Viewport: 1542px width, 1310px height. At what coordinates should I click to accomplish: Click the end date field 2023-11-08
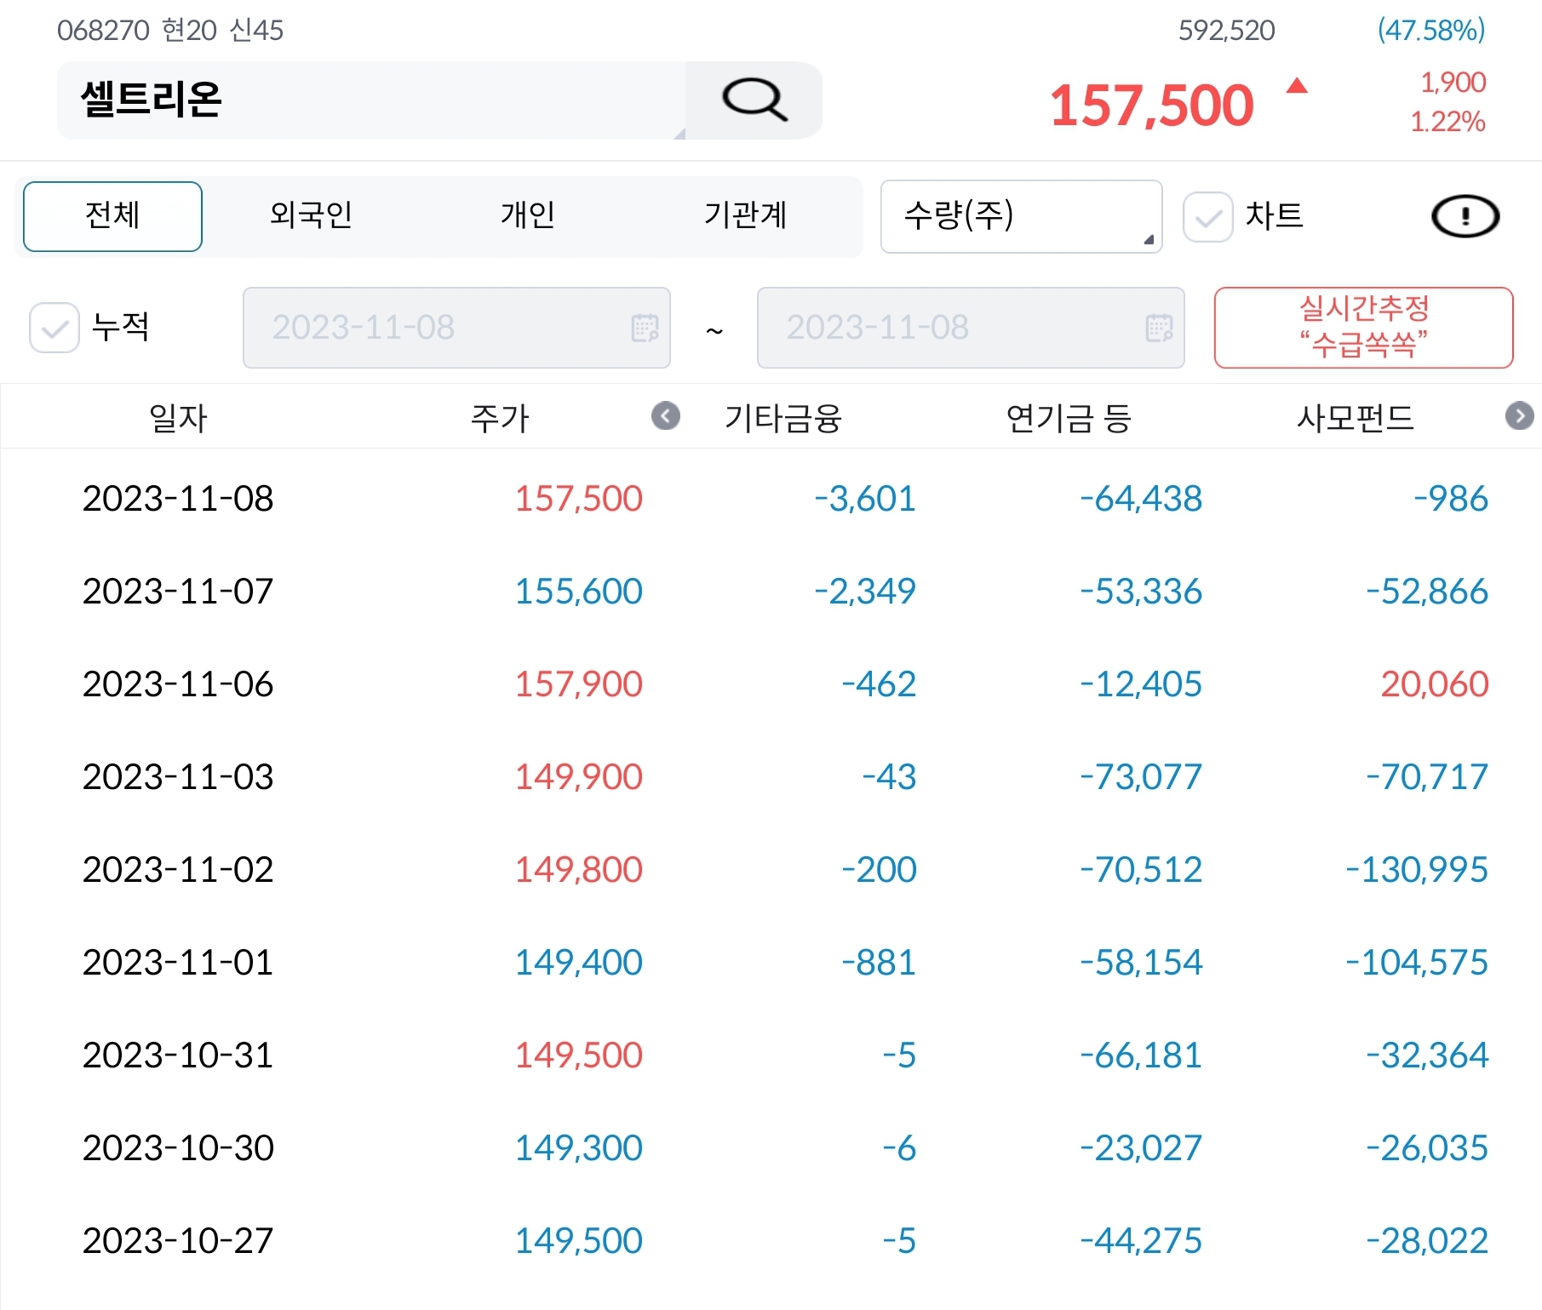(x=971, y=328)
